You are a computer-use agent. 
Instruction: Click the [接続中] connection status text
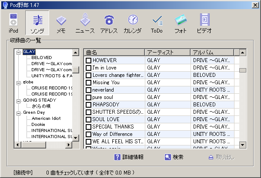click(x=23, y=172)
